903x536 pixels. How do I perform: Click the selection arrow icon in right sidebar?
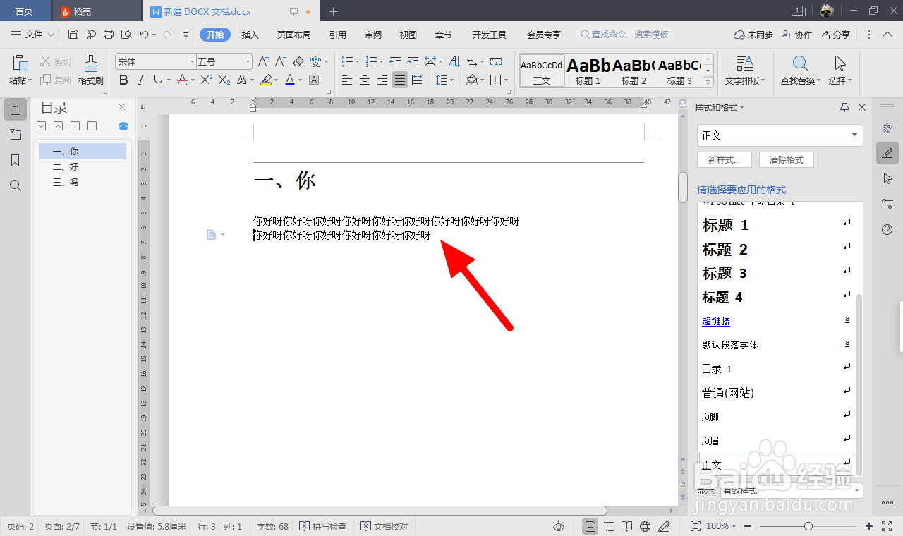[x=887, y=178]
